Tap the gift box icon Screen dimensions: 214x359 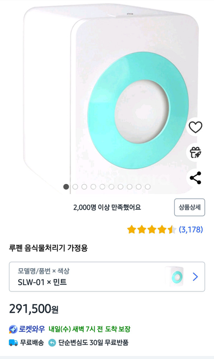coord(195,153)
